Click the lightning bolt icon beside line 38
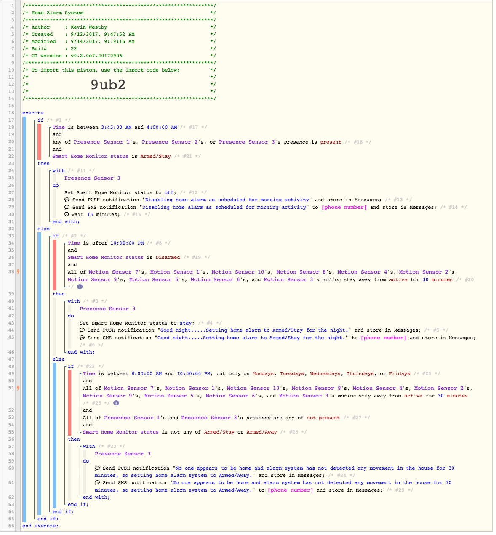 tap(18, 272)
